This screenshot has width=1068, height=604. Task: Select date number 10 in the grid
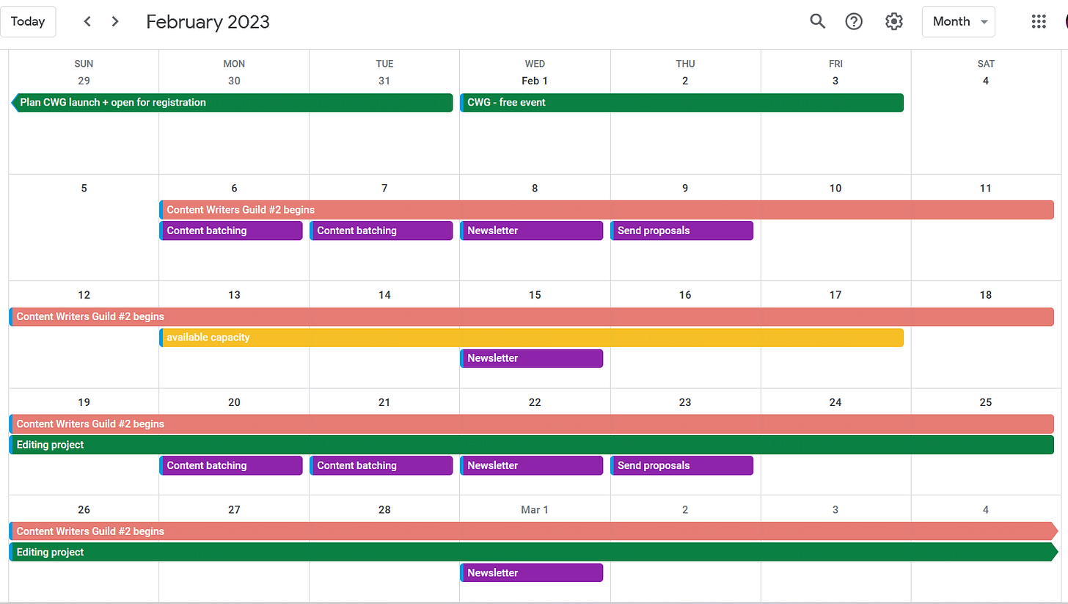click(x=835, y=188)
